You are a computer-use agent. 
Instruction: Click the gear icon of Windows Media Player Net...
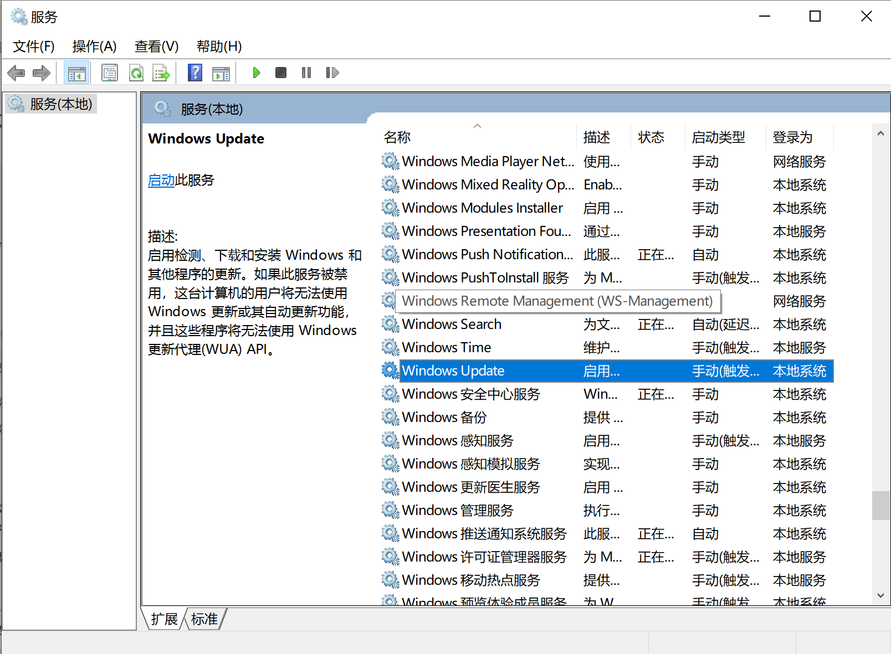391,161
